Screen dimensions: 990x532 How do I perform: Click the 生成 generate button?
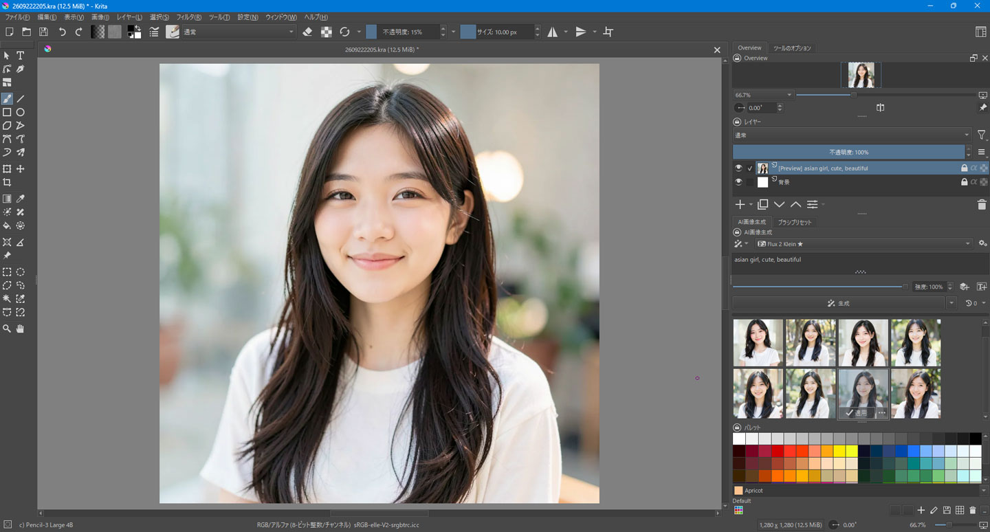pos(839,303)
